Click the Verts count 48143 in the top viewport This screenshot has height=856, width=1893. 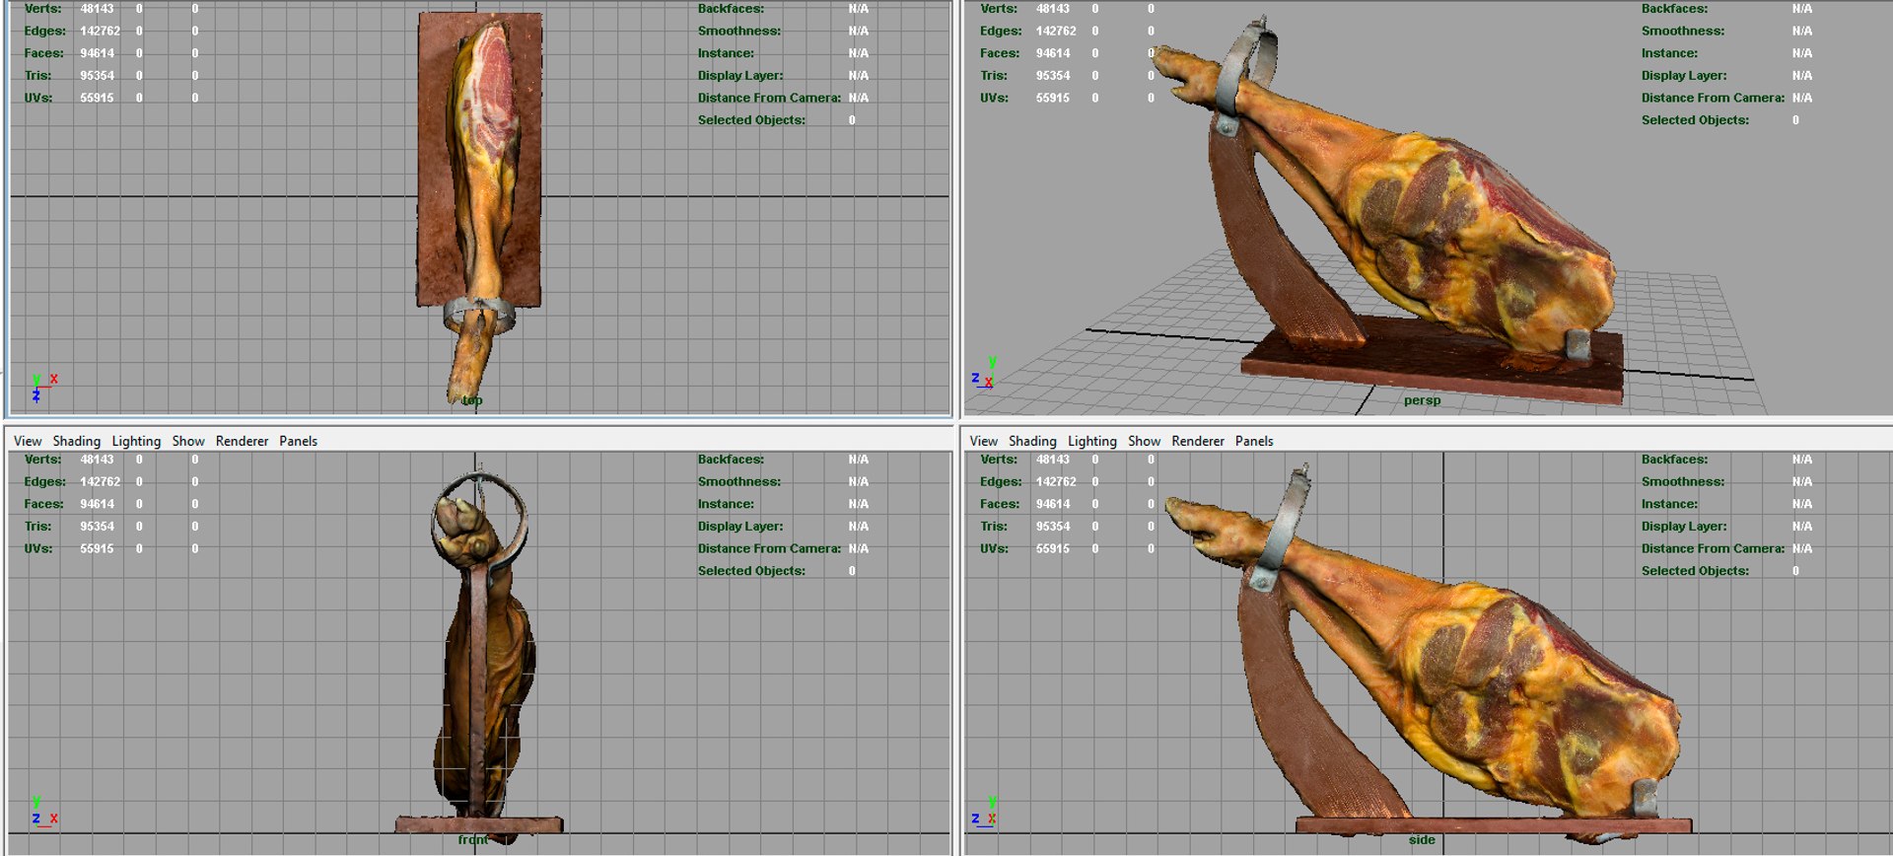click(x=98, y=9)
